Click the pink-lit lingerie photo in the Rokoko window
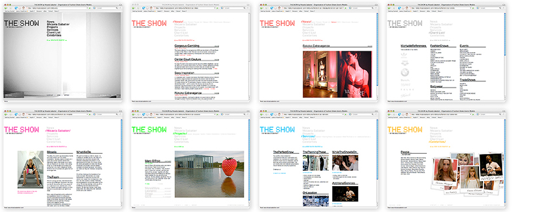 coord(337,74)
